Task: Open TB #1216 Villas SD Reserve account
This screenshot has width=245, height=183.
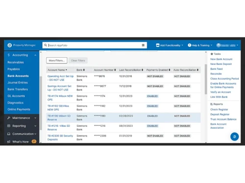Action: tap(59, 128)
